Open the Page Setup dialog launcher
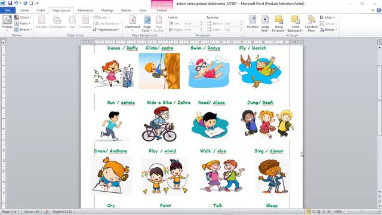 click(121, 36)
